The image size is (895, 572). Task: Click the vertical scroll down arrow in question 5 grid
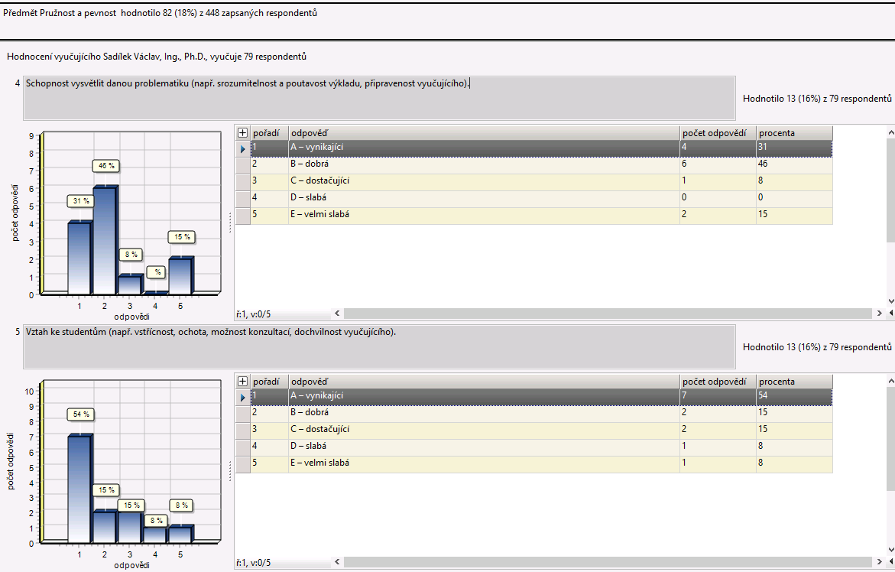point(890,551)
